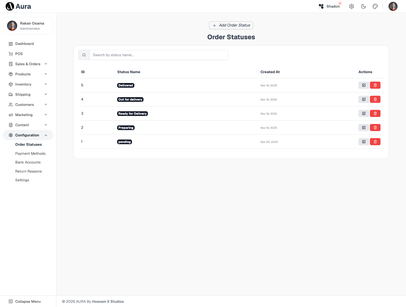This screenshot has width=406, height=307.
Task: Click the edit icon for Delivered status
Action: click(364, 85)
